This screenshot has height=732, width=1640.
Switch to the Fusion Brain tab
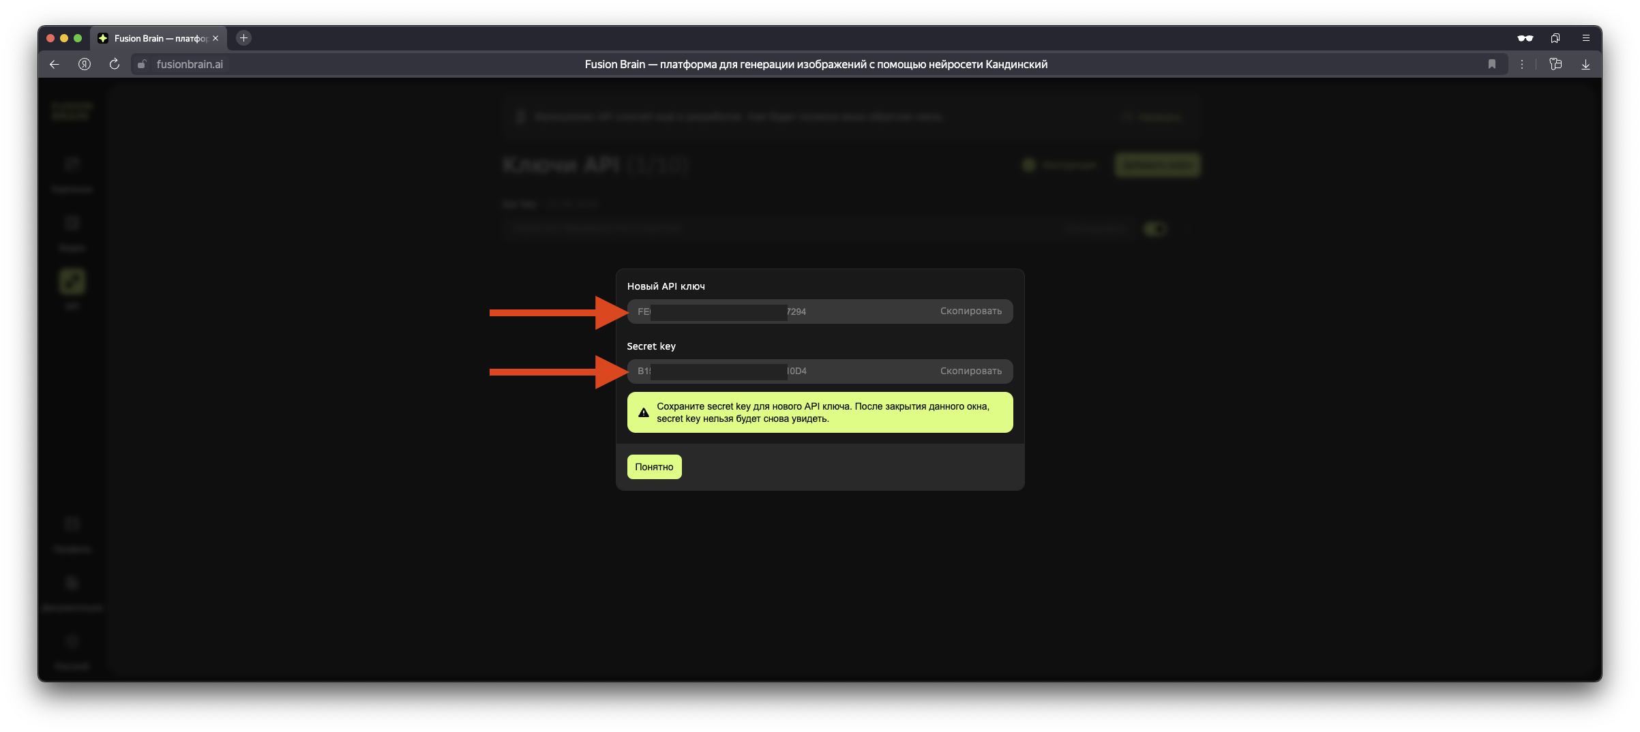pyautogui.click(x=160, y=38)
